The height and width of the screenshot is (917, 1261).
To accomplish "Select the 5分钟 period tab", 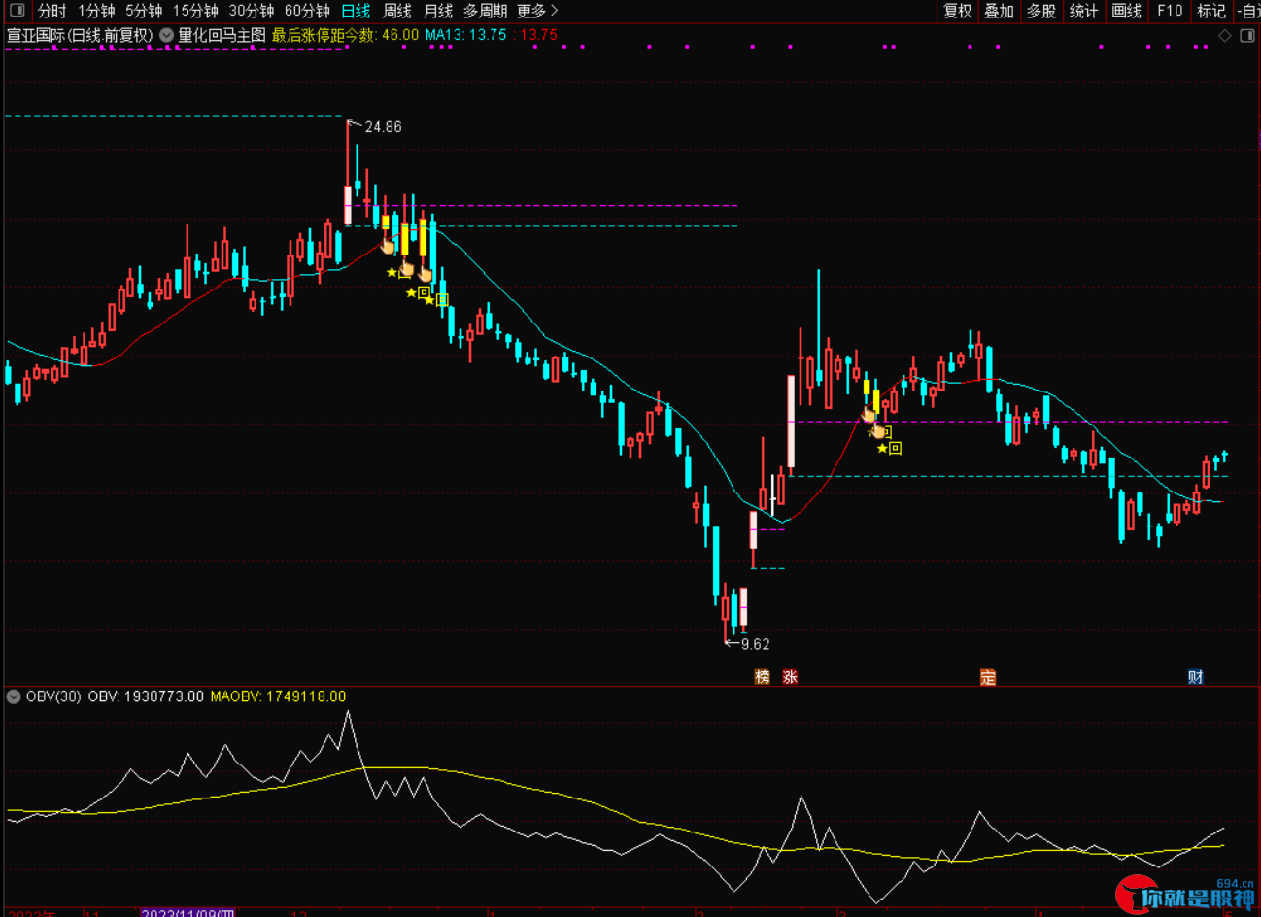I will pos(144,11).
